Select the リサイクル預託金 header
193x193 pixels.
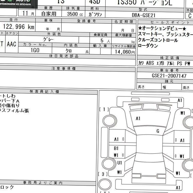pyautogui.click(x=123, y=46)
